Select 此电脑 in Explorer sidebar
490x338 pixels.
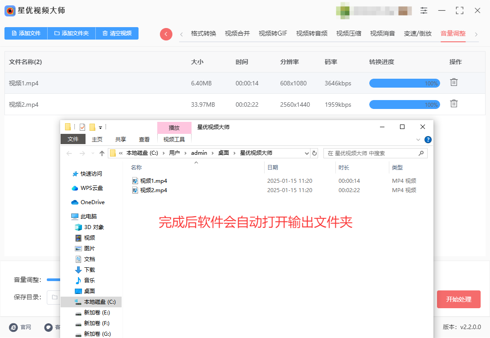click(84, 216)
